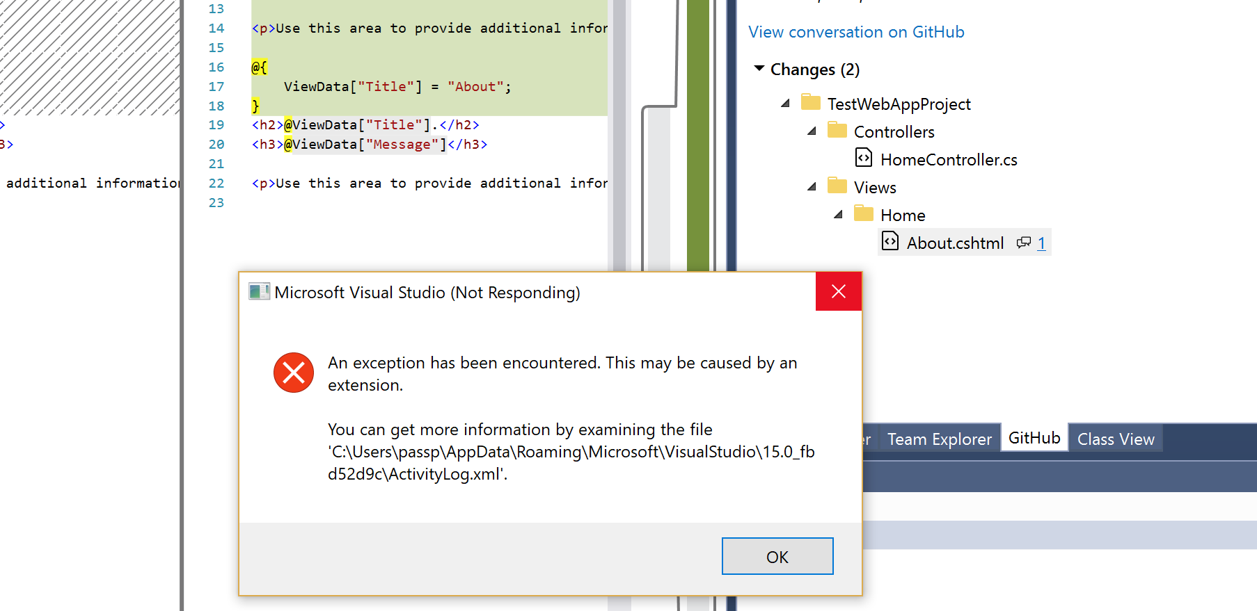Image resolution: width=1257 pixels, height=611 pixels.
Task: Click line 19 h2 ViewData Title code
Action: click(365, 125)
